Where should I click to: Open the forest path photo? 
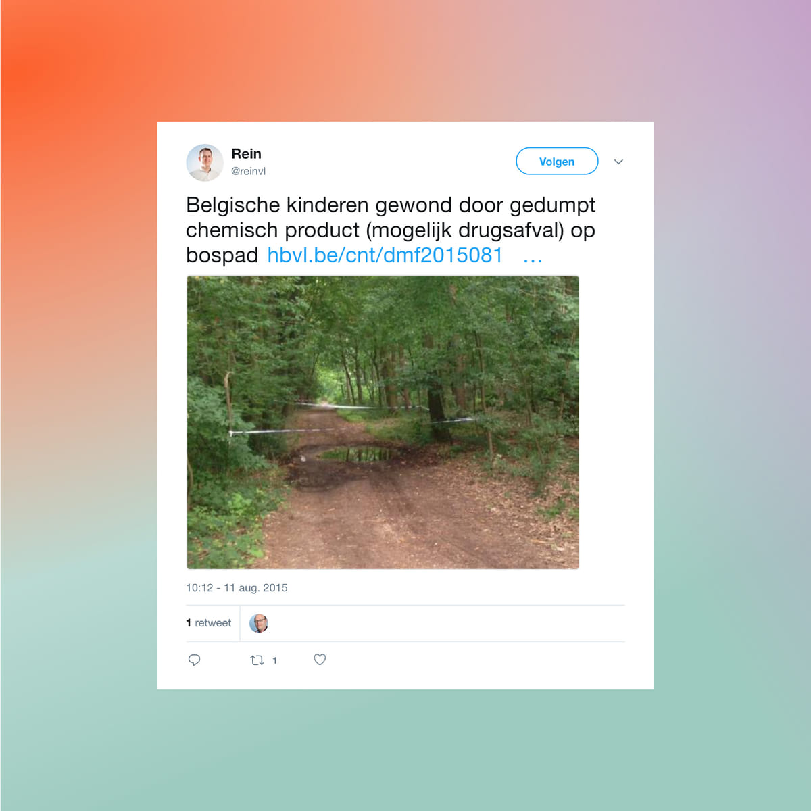click(383, 422)
